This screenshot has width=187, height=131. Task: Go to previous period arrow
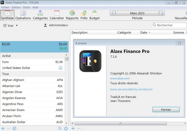113,13
